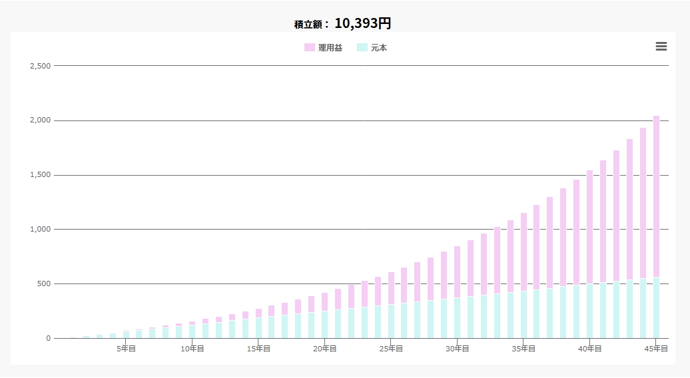Toggle the 運用益 series legend label

(x=330, y=48)
